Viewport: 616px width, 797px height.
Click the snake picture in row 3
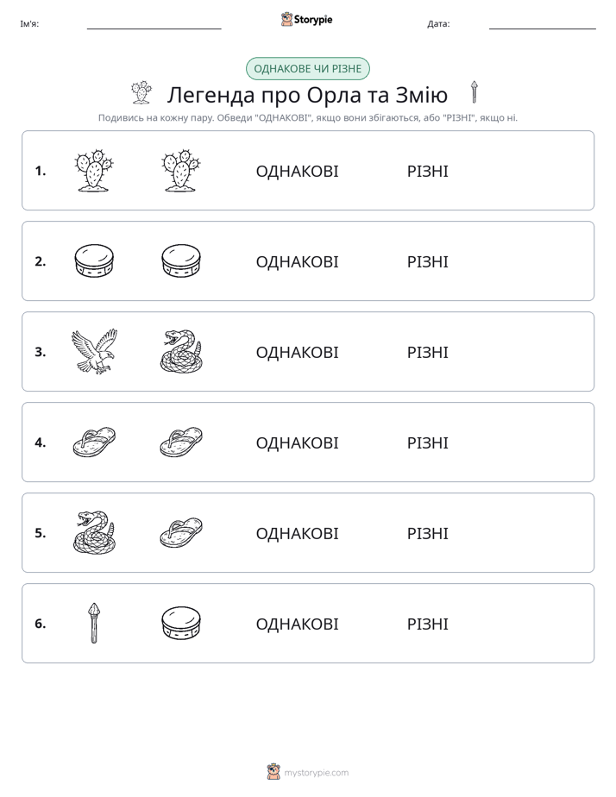pos(181,351)
